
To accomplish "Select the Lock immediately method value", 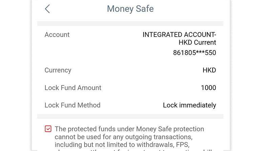I will point(189,105).
